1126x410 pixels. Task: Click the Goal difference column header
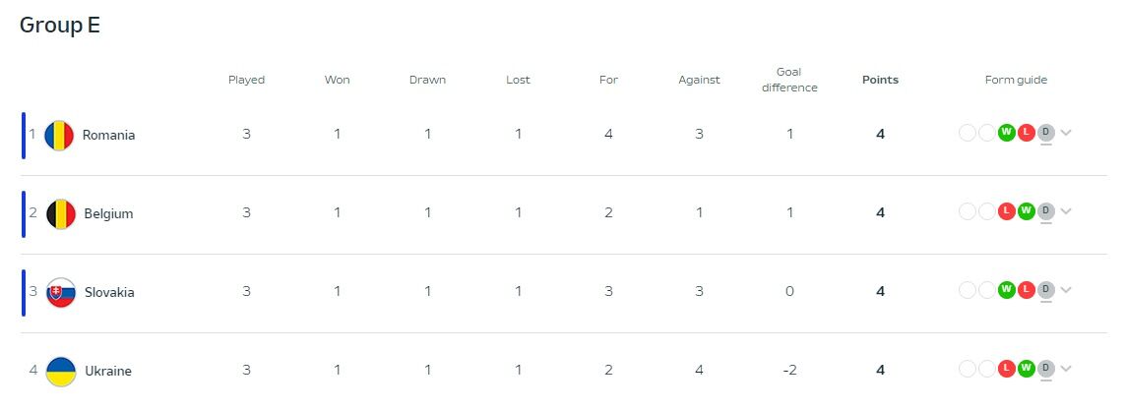pos(789,80)
